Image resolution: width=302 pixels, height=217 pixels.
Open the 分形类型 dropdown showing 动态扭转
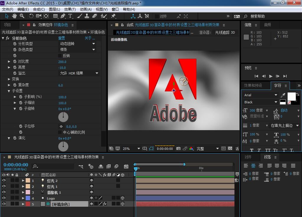pyautogui.click(x=78, y=44)
